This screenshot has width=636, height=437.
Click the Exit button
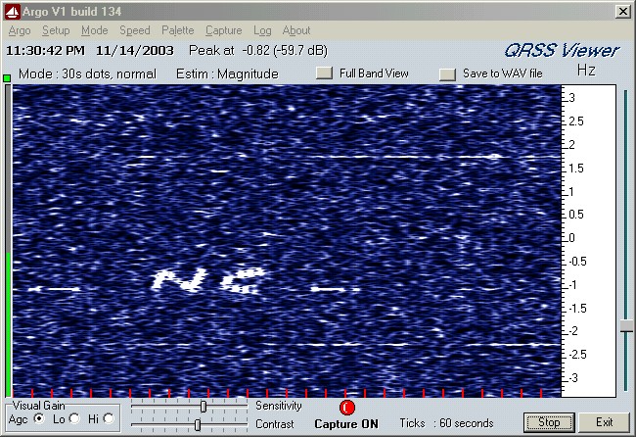[604, 422]
